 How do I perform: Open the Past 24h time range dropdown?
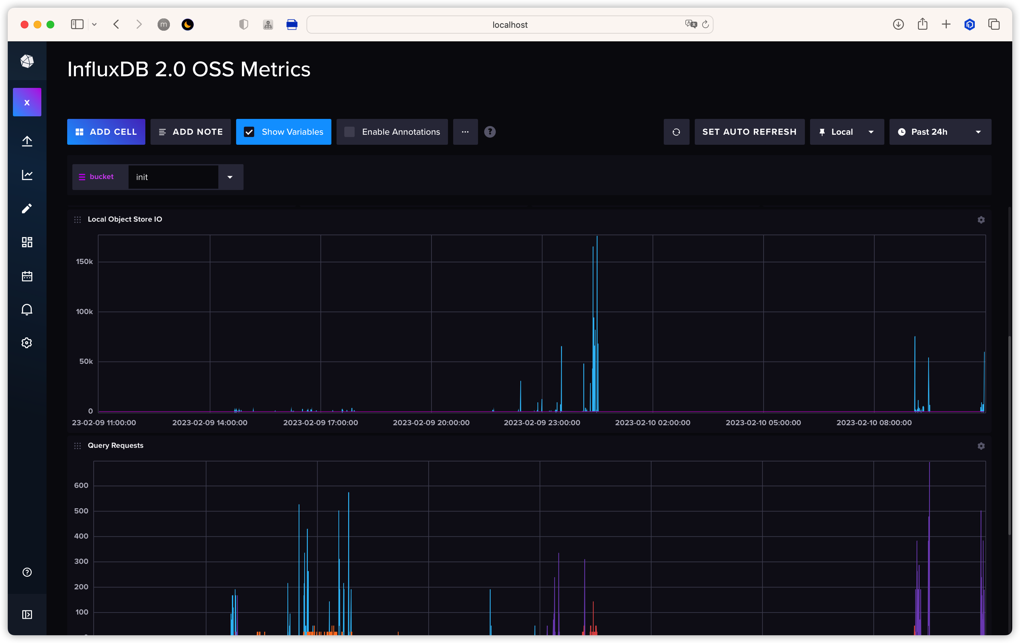point(940,132)
